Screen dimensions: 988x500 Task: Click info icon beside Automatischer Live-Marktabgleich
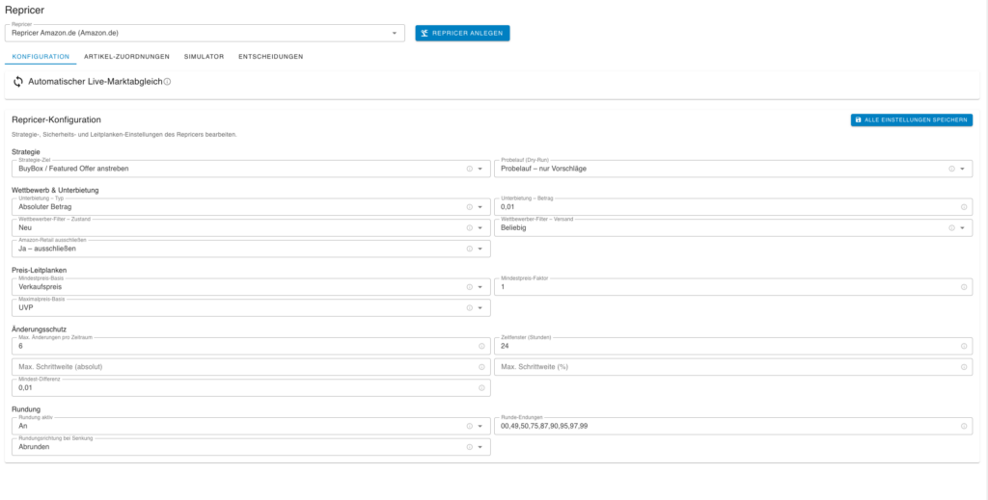tap(167, 82)
